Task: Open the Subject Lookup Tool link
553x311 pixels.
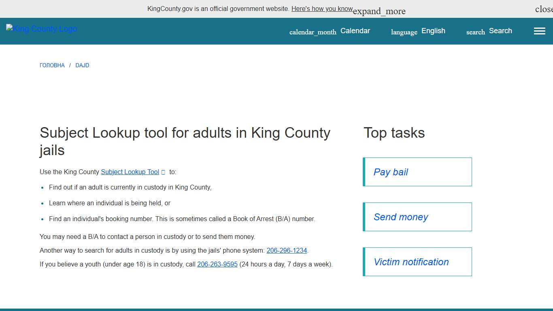Action: point(130,172)
